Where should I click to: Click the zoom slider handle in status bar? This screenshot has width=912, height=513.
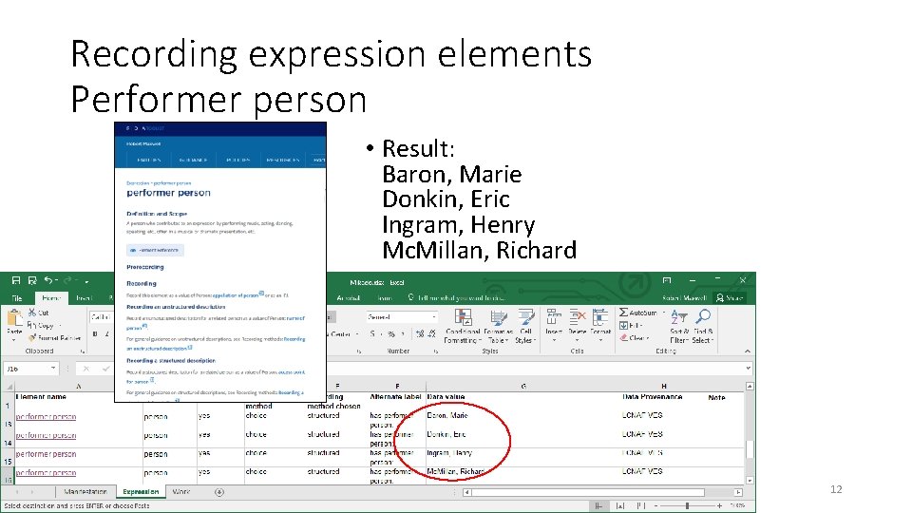(x=687, y=506)
